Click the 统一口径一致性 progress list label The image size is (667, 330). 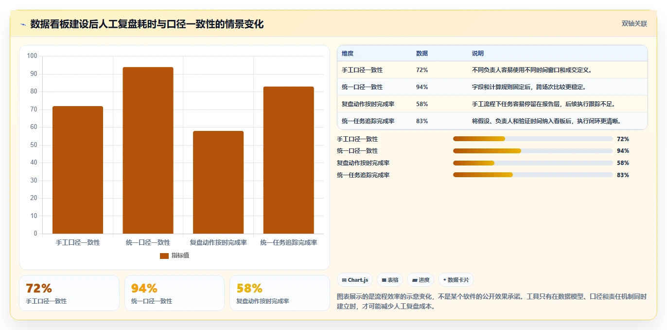[357, 151]
